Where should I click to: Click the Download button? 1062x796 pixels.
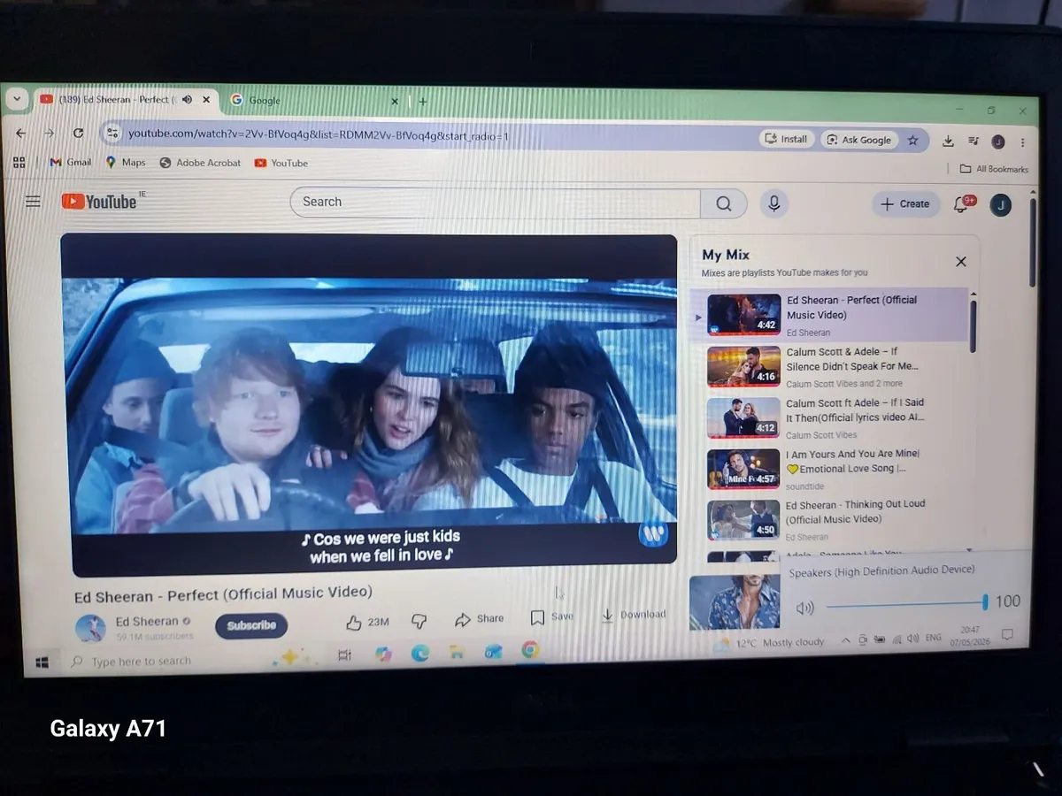tap(634, 615)
